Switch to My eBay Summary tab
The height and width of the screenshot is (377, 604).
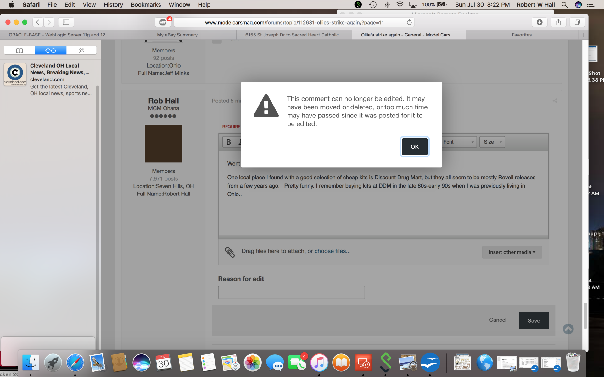177,35
